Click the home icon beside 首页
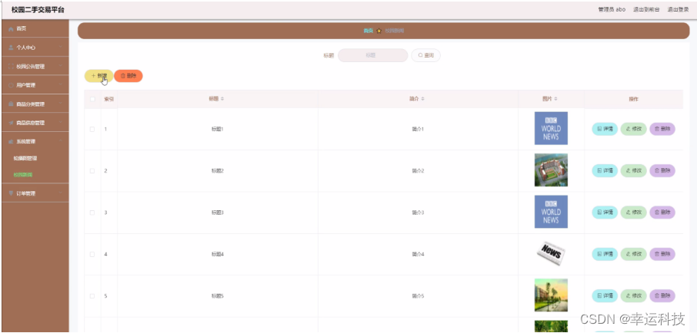The height and width of the screenshot is (333, 697). click(11, 28)
